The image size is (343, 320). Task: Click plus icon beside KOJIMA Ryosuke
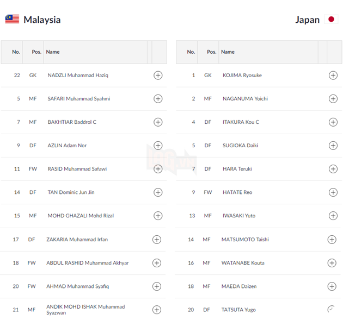coord(333,76)
